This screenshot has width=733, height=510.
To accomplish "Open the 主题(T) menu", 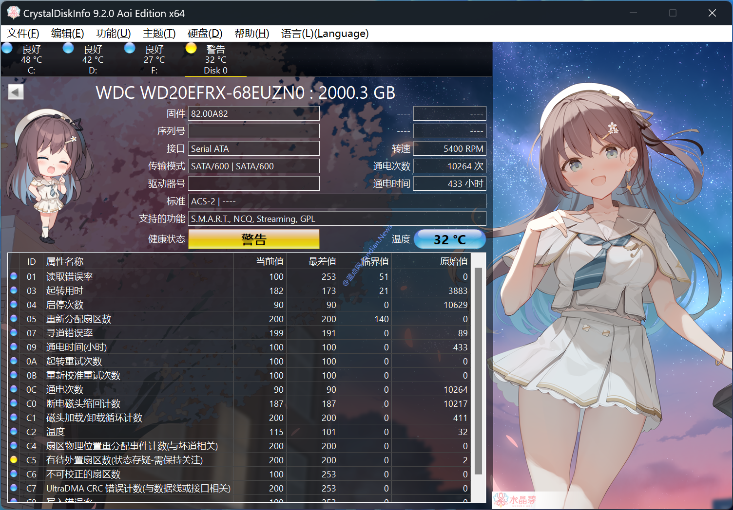I will tap(159, 34).
